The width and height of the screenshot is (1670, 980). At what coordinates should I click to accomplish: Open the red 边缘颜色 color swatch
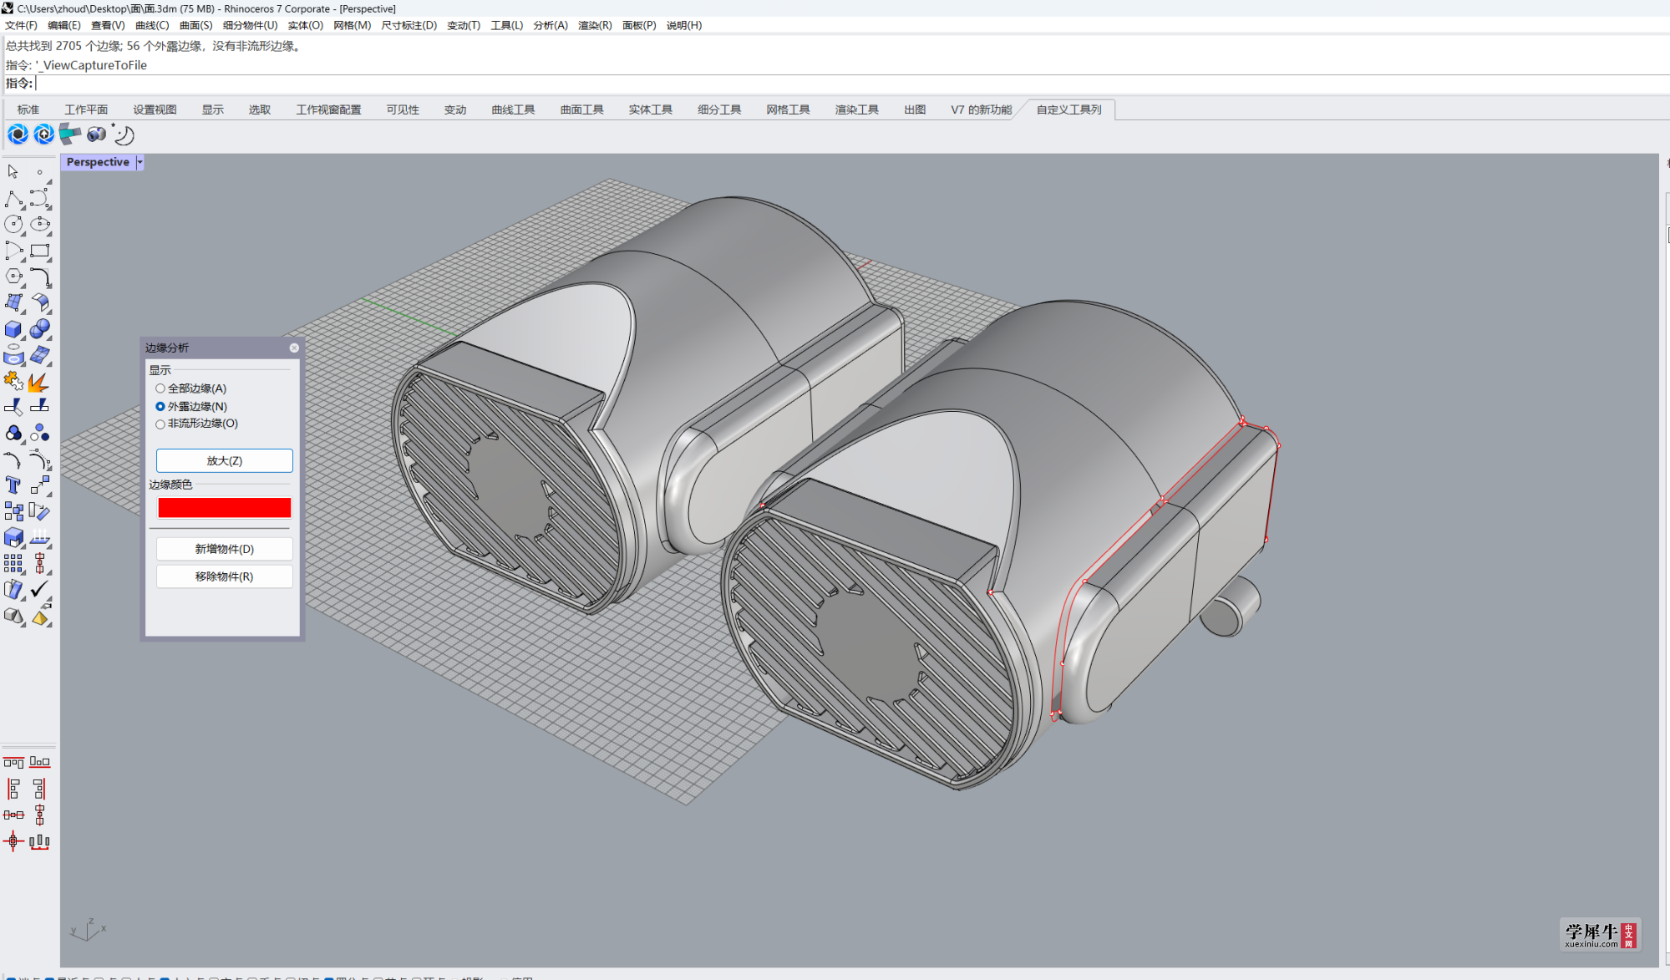point(224,508)
